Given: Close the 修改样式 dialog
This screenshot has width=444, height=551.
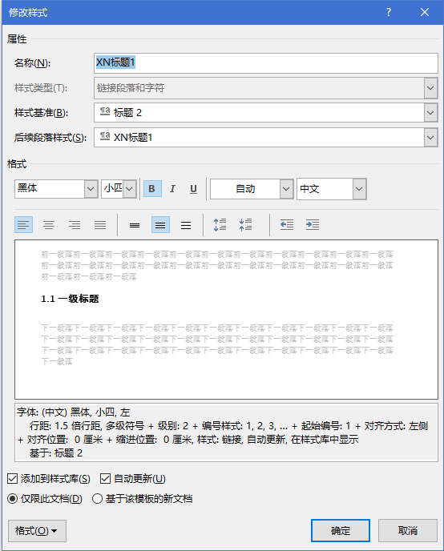Looking at the screenshot, I should [425, 12].
